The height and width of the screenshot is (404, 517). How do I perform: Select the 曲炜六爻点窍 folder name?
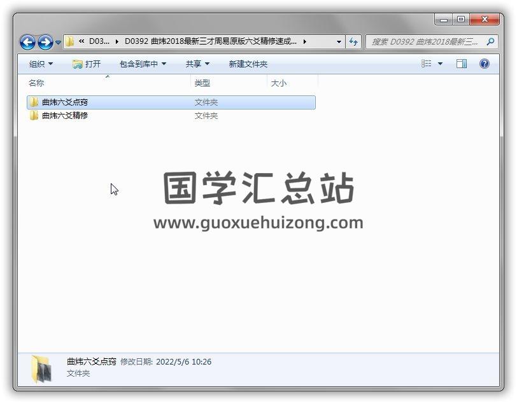coord(65,102)
